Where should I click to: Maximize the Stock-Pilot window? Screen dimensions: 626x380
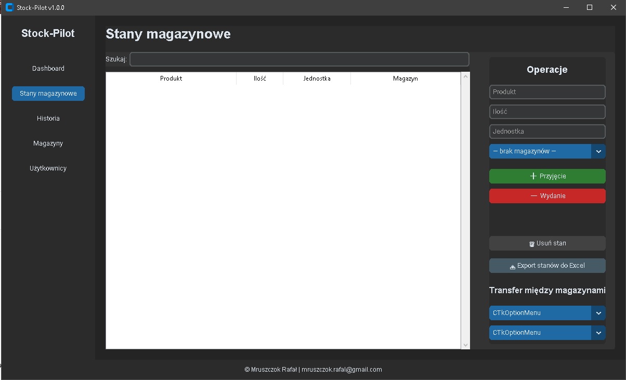pos(590,7)
